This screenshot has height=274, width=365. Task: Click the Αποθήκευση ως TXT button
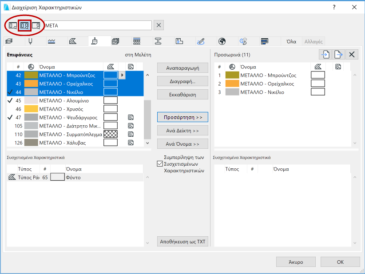point(182,241)
